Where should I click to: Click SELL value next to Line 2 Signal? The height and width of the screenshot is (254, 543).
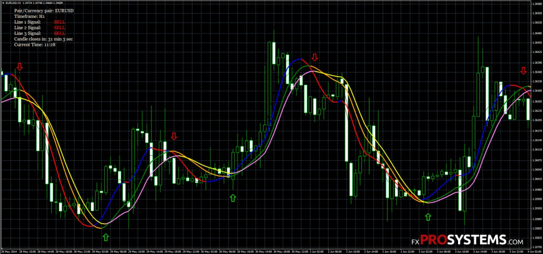pos(60,27)
